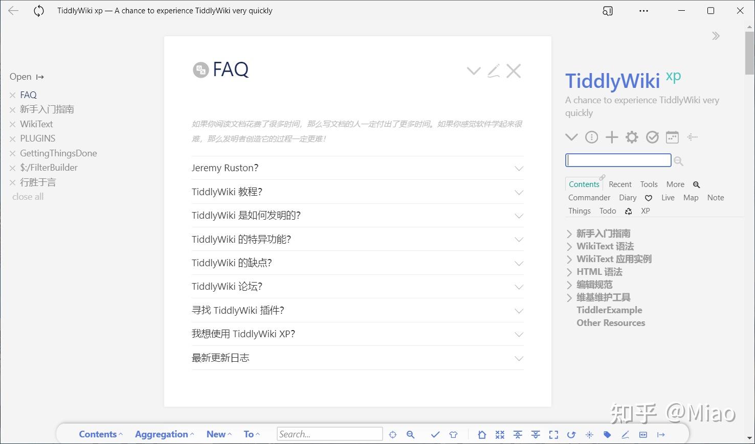This screenshot has width=755, height=444.
Task: Activate the fullscreen brackets icon in the toolbar
Action: pyautogui.click(x=553, y=434)
